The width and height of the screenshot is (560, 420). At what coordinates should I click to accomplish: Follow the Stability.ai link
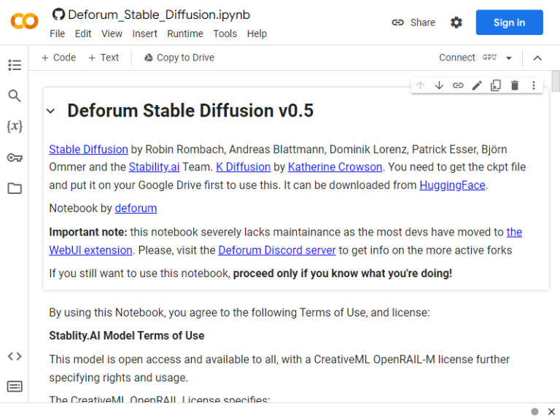(154, 167)
